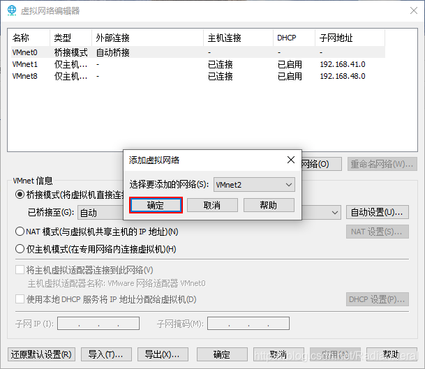Close the 虚拟网络编辑器 window

(x=414, y=10)
